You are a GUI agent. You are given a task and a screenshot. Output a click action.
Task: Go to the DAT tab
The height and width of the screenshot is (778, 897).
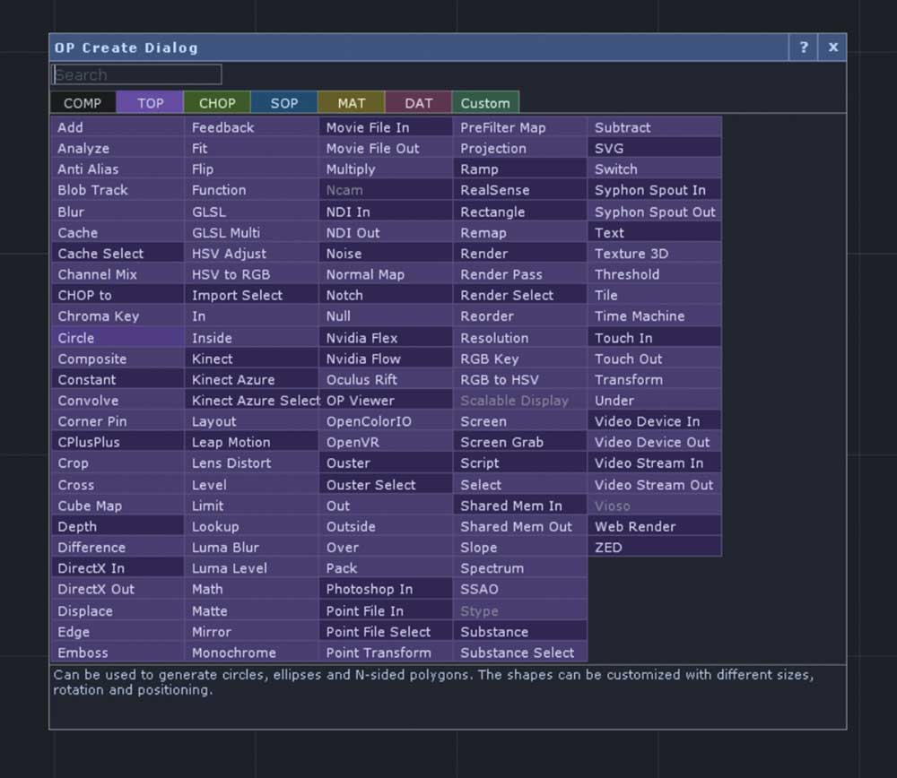point(418,103)
